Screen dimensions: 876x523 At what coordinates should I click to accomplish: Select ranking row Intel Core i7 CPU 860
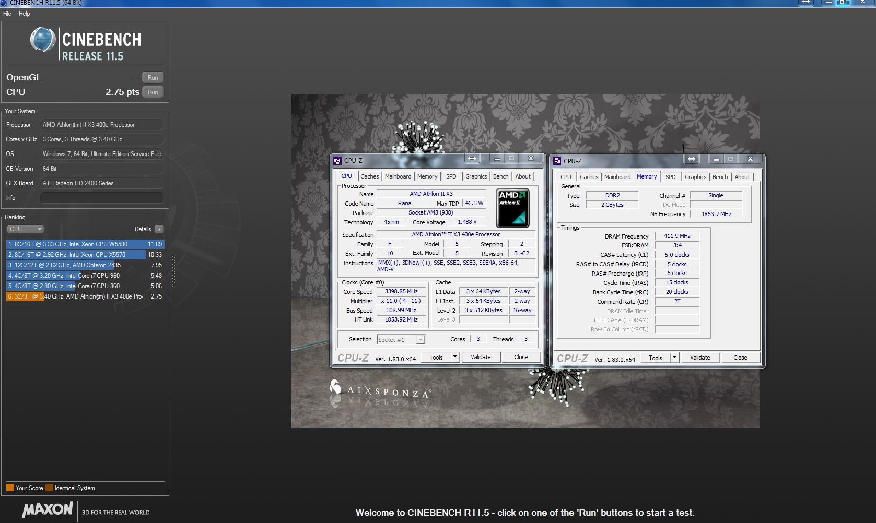[85, 286]
